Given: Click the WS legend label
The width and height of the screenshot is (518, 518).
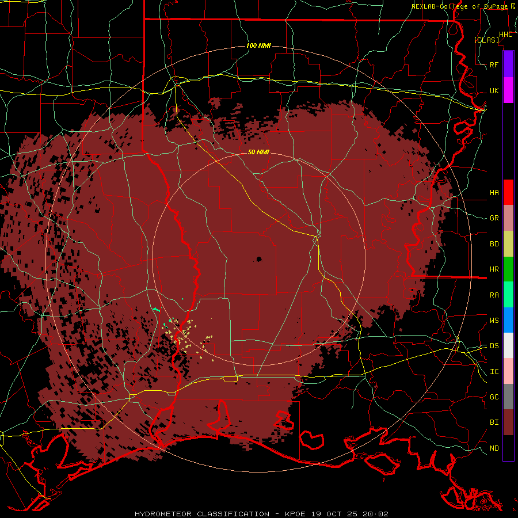Looking at the screenshot, I should click(494, 321).
